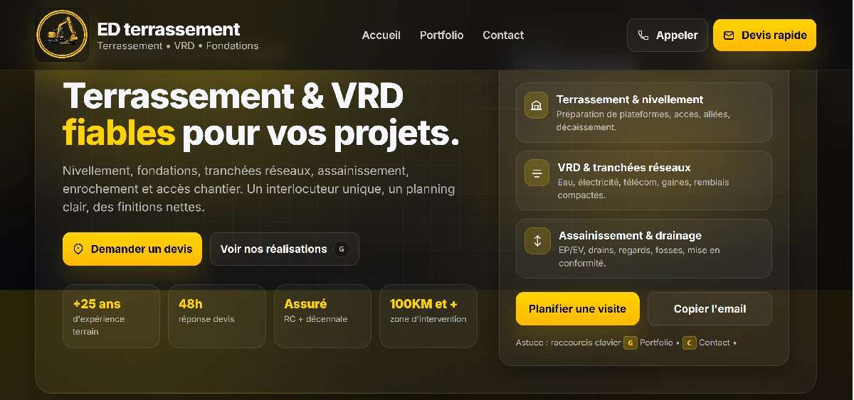Click the Devis rapide button
Image resolution: width=854 pixels, height=400 pixels.
click(764, 35)
